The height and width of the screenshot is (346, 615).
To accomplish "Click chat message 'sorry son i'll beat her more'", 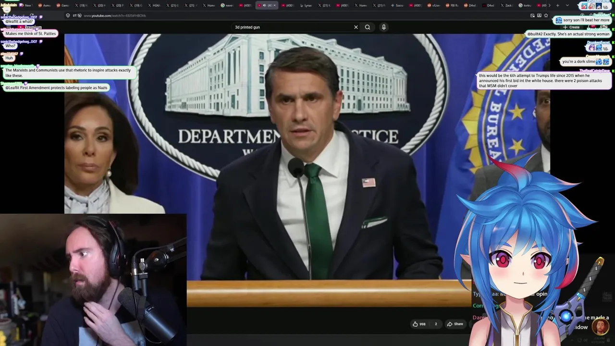I will [x=582, y=20].
